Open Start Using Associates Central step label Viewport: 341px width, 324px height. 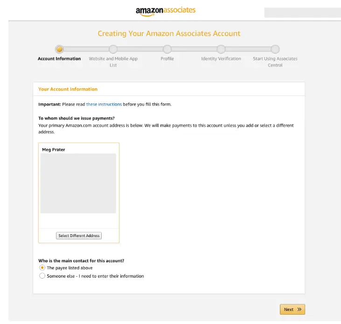click(x=275, y=62)
